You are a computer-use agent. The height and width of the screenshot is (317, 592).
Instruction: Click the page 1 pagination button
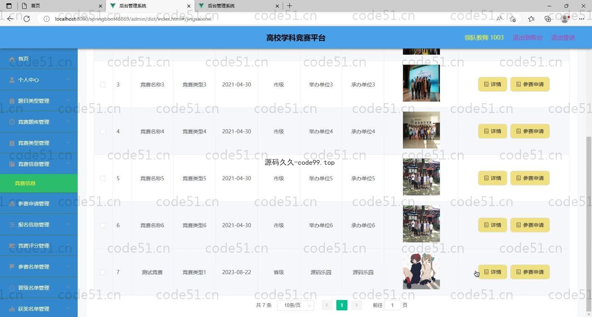[x=342, y=305]
